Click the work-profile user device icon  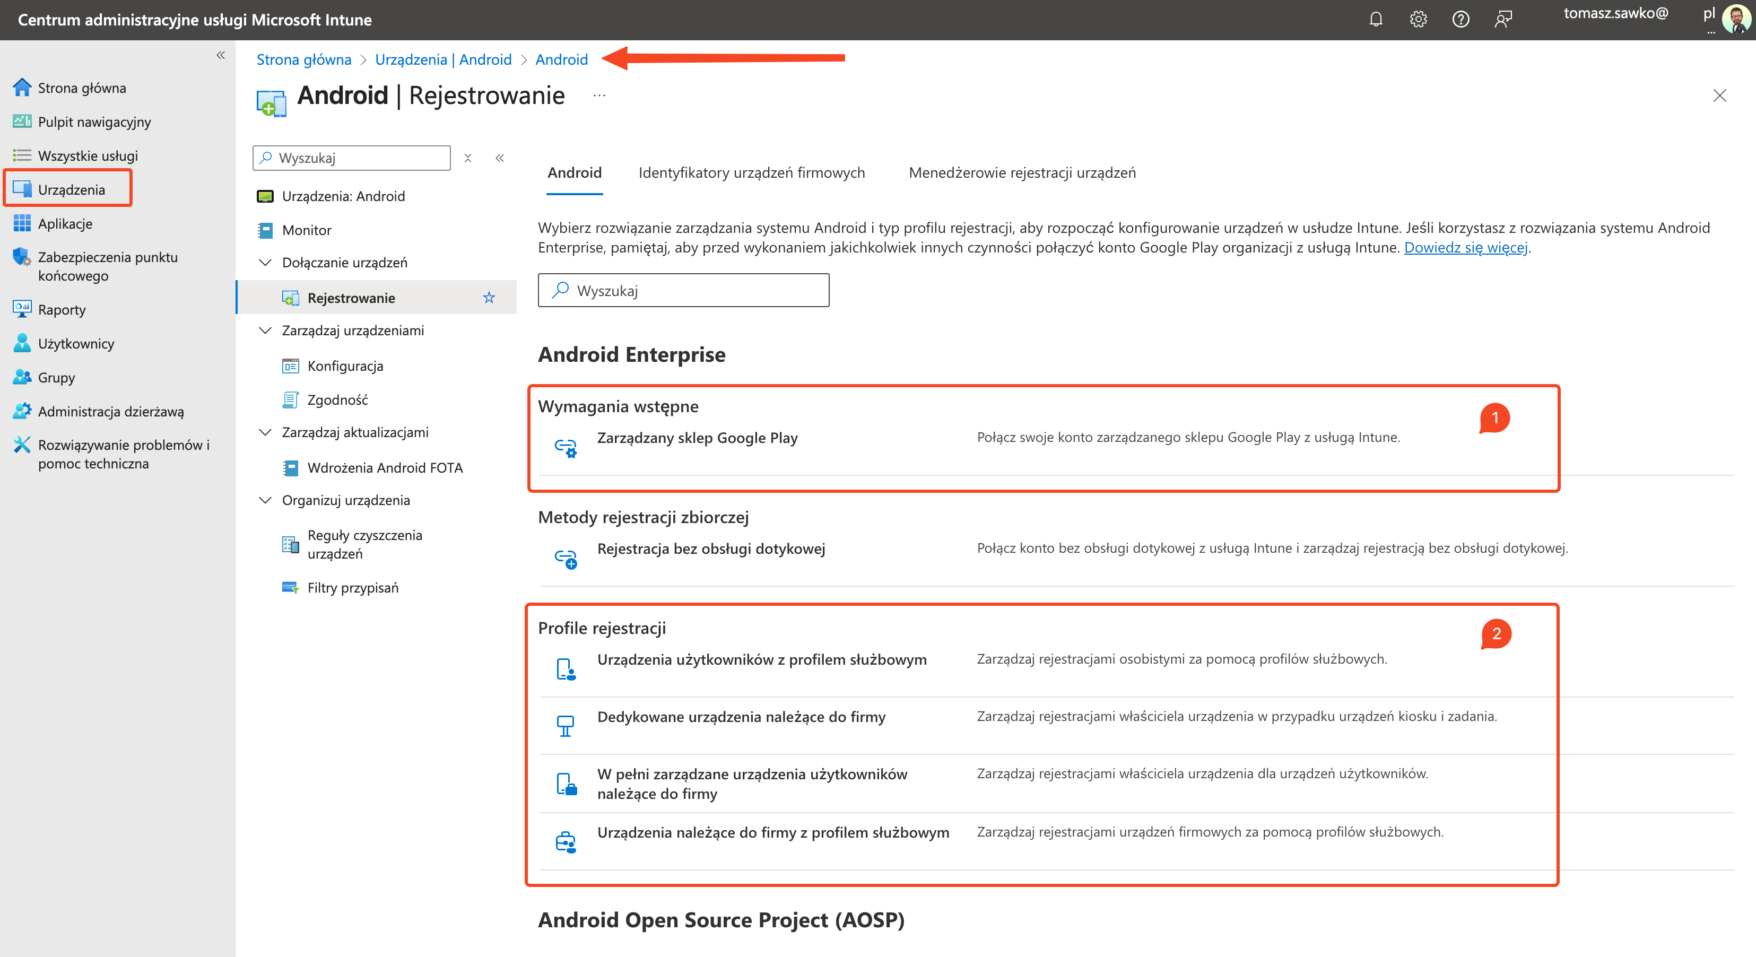(565, 668)
